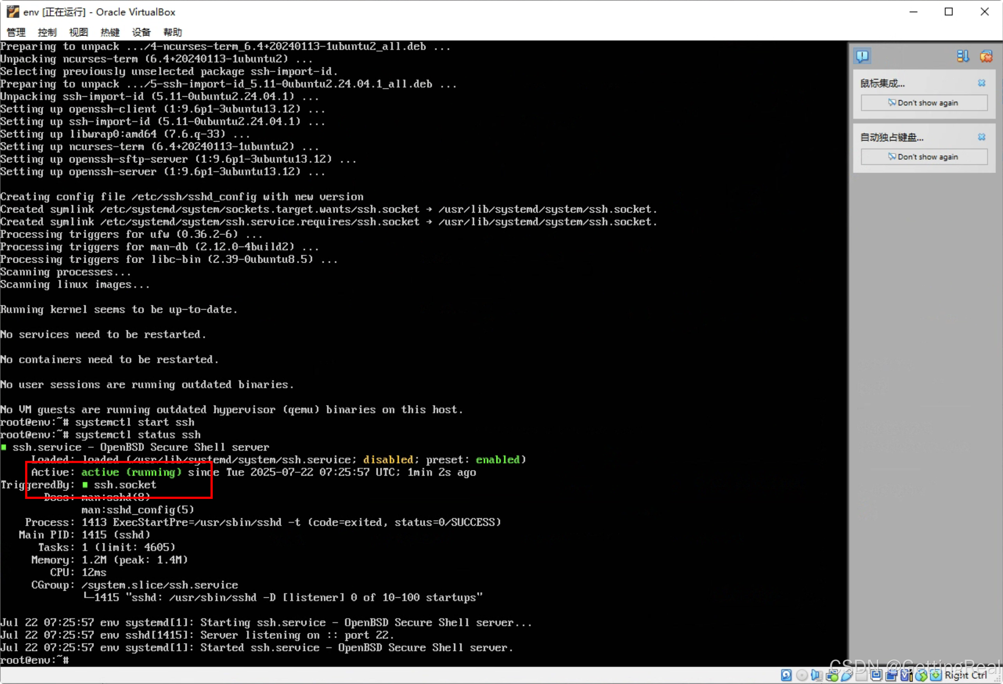This screenshot has width=1003, height=684.
Task: Click the 'CPU: 12ms' line
Action: pyautogui.click(x=78, y=572)
